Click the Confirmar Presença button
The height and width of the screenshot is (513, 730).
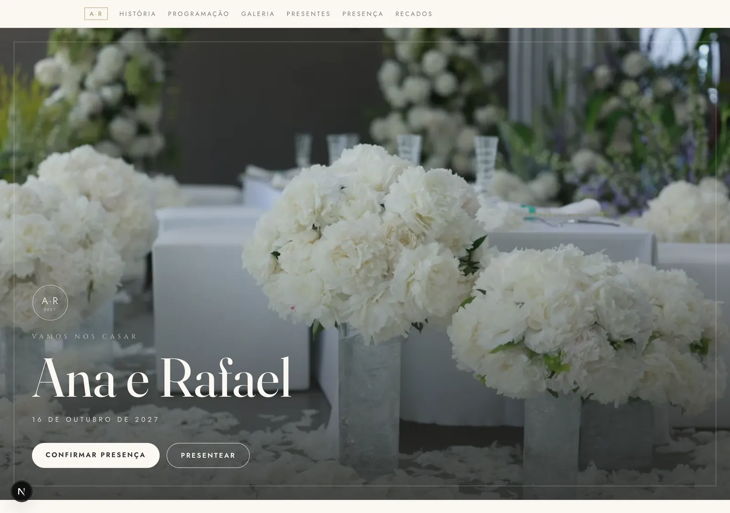tap(96, 455)
